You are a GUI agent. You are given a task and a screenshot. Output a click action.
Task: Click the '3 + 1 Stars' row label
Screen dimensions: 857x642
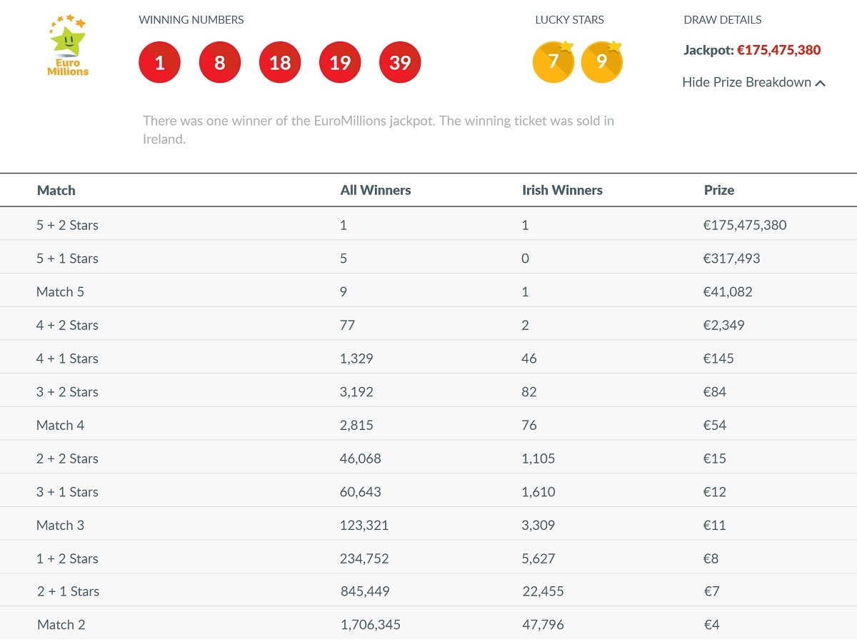point(67,491)
